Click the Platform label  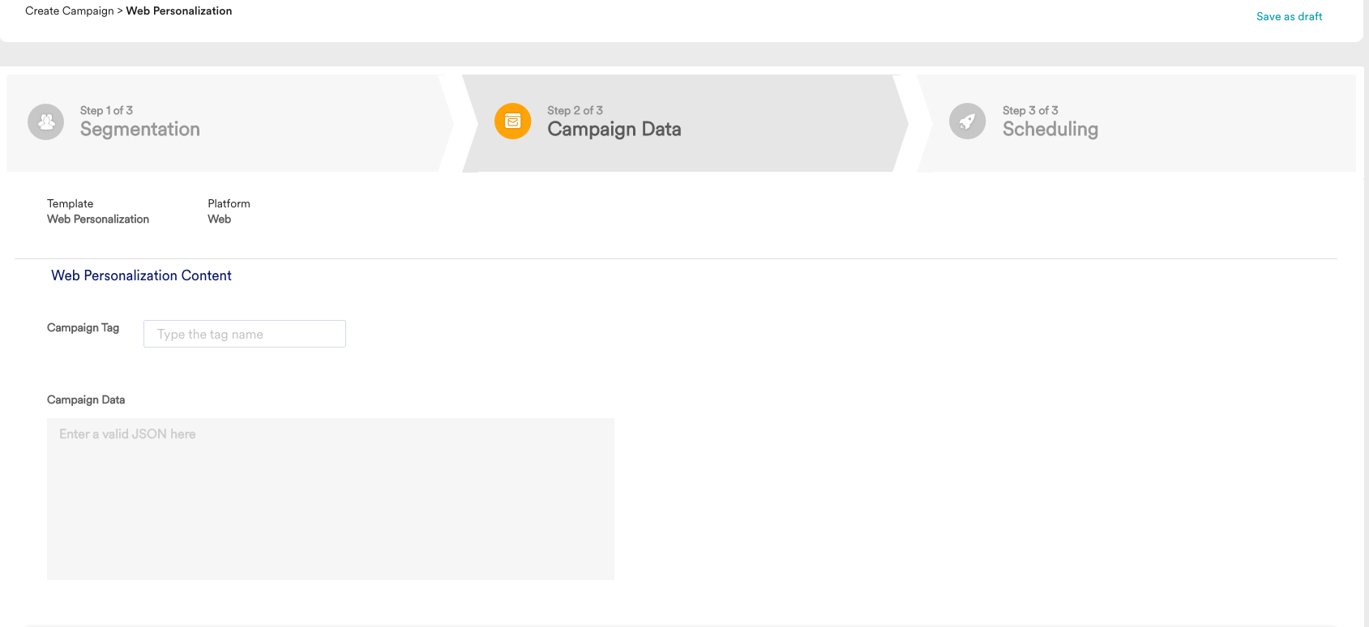[229, 203]
